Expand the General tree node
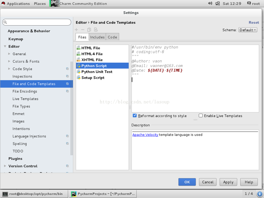This screenshot has width=264, height=198. click(x=9, y=54)
